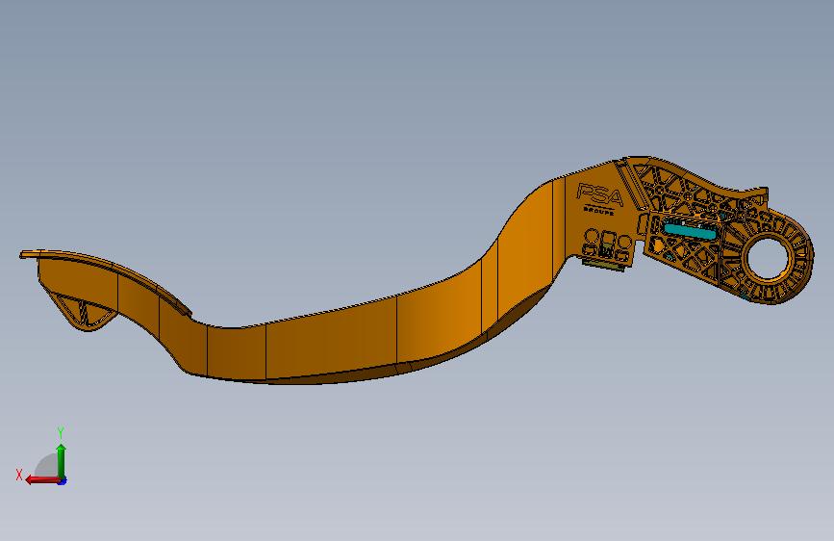Click the red X label of the triad
Screen dimensions: 834x541
[x=19, y=475]
